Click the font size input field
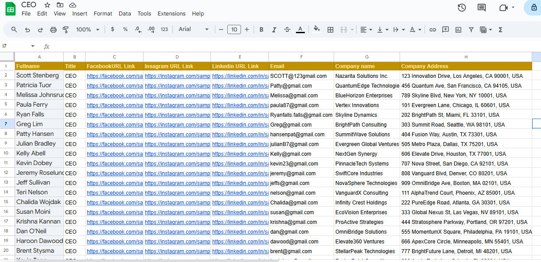This screenshot has width=541, height=262. point(234,30)
